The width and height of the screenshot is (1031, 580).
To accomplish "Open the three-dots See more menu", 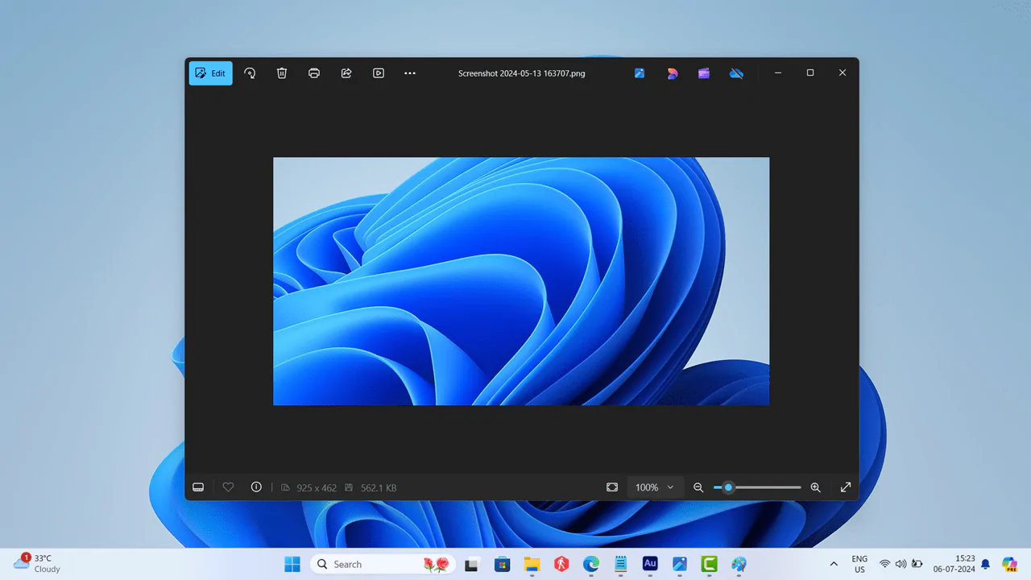I will [x=410, y=73].
